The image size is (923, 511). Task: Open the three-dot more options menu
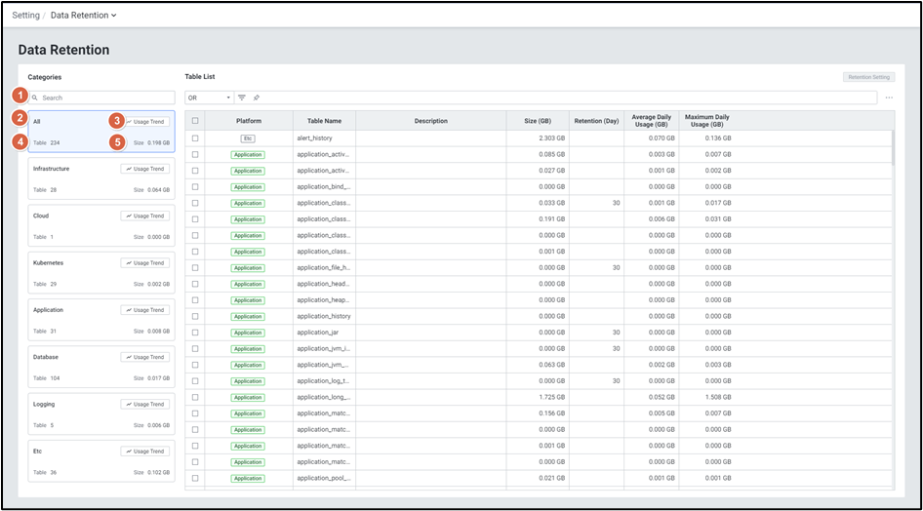[889, 98]
